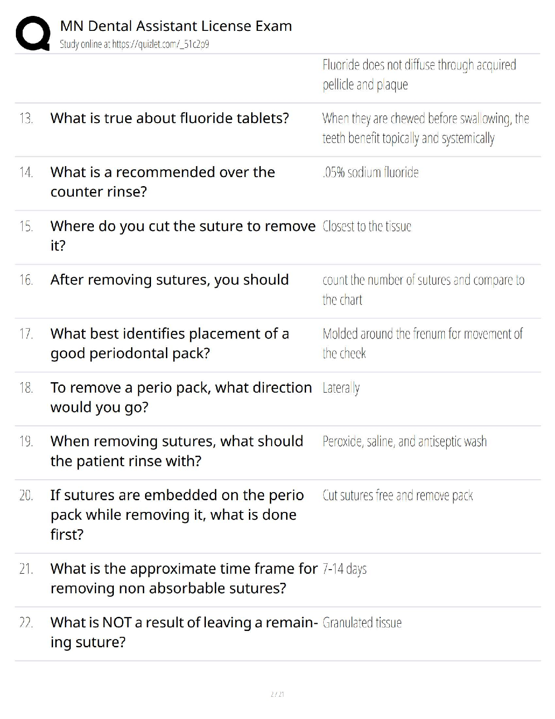555x719 pixels.
Task: Click the answer 'Laterally'
Action: [341, 388]
